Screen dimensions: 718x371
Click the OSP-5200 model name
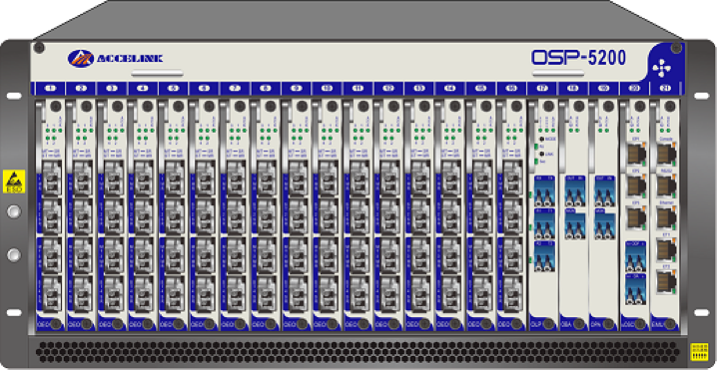point(578,58)
